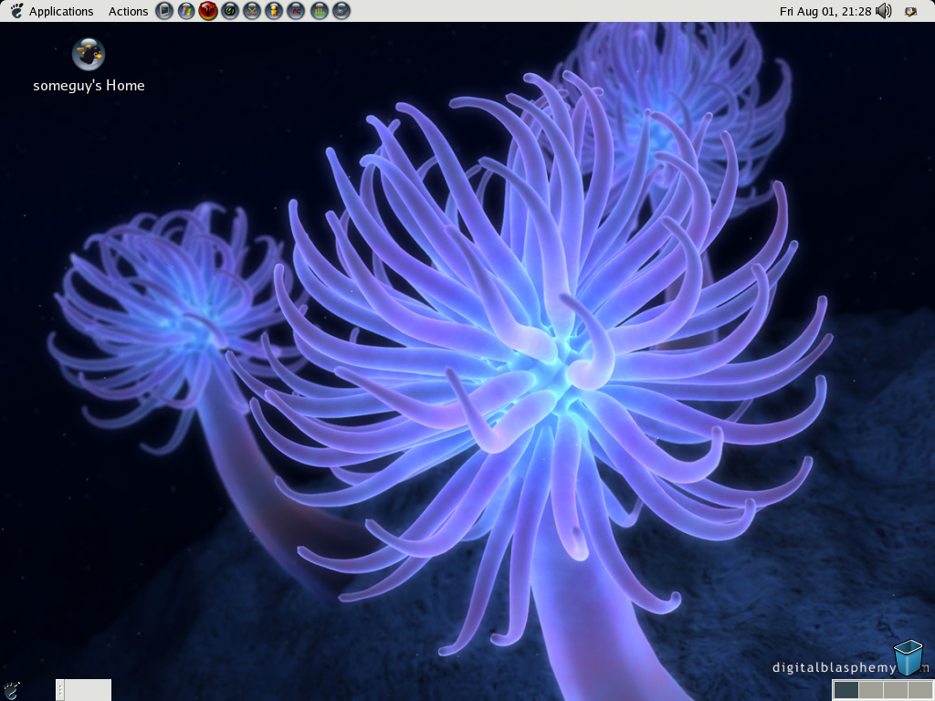Open the crossed-tools launcher icon
This screenshot has width=935, height=701.
click(252, 11)
